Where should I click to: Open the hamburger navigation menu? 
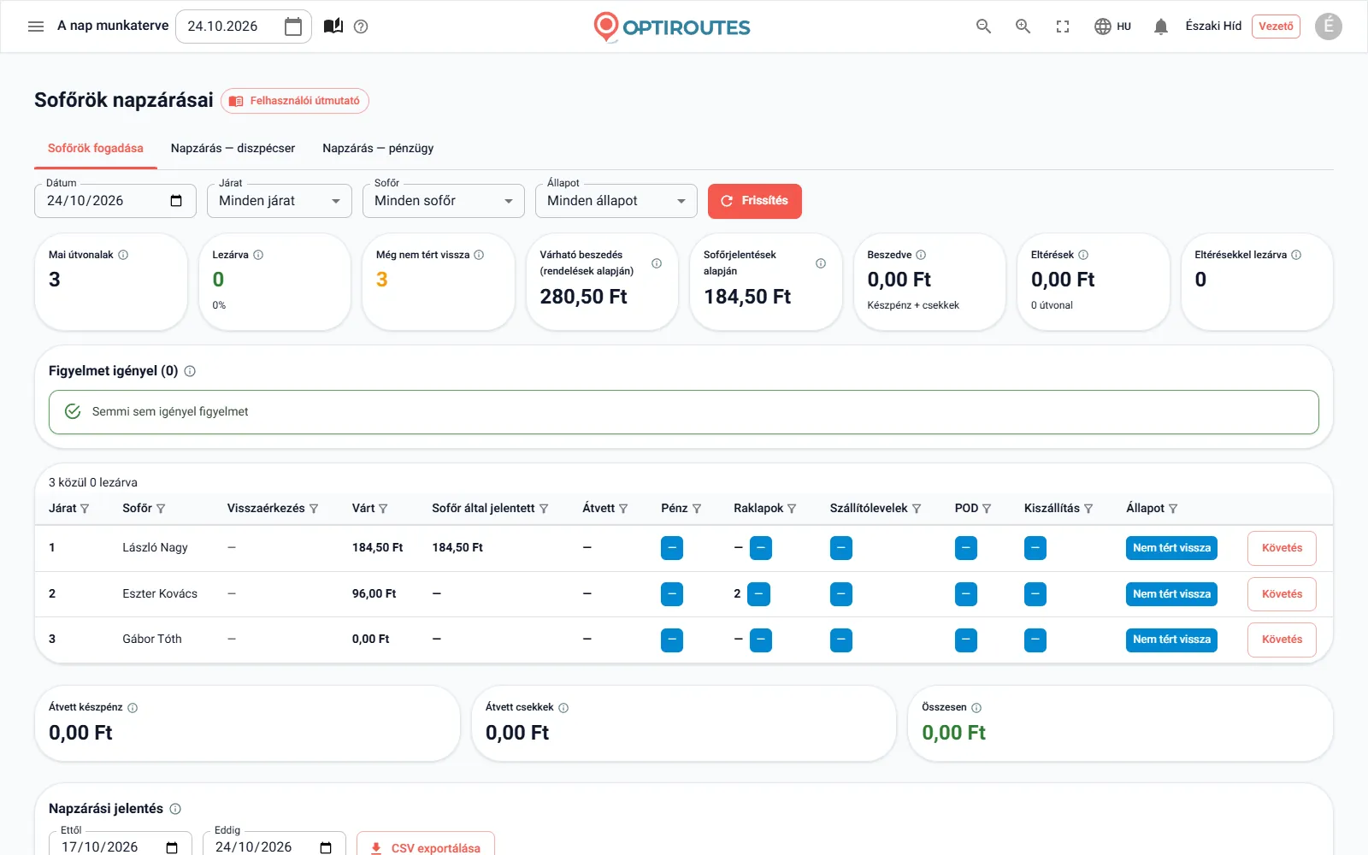pos(36,27)
